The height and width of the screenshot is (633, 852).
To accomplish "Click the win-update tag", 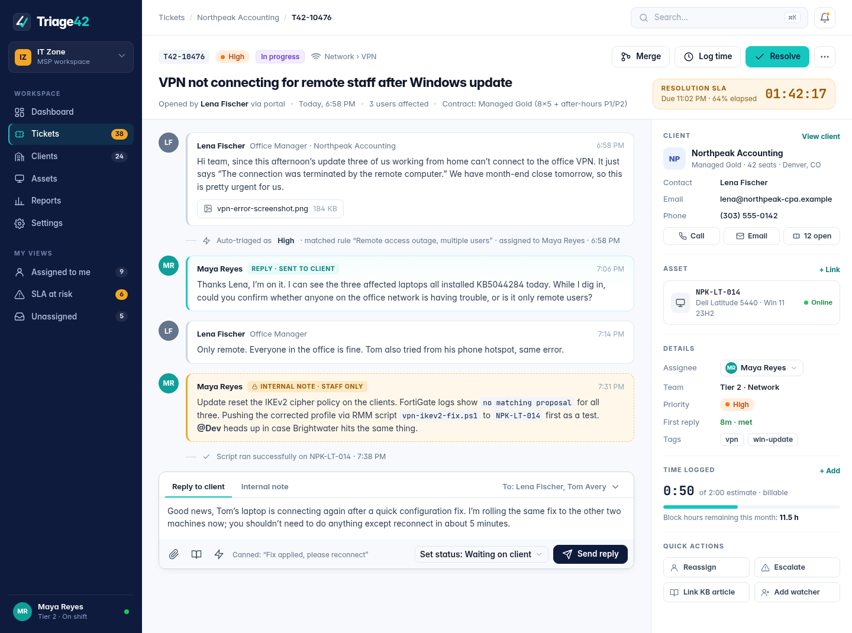I will pos(773,440).
